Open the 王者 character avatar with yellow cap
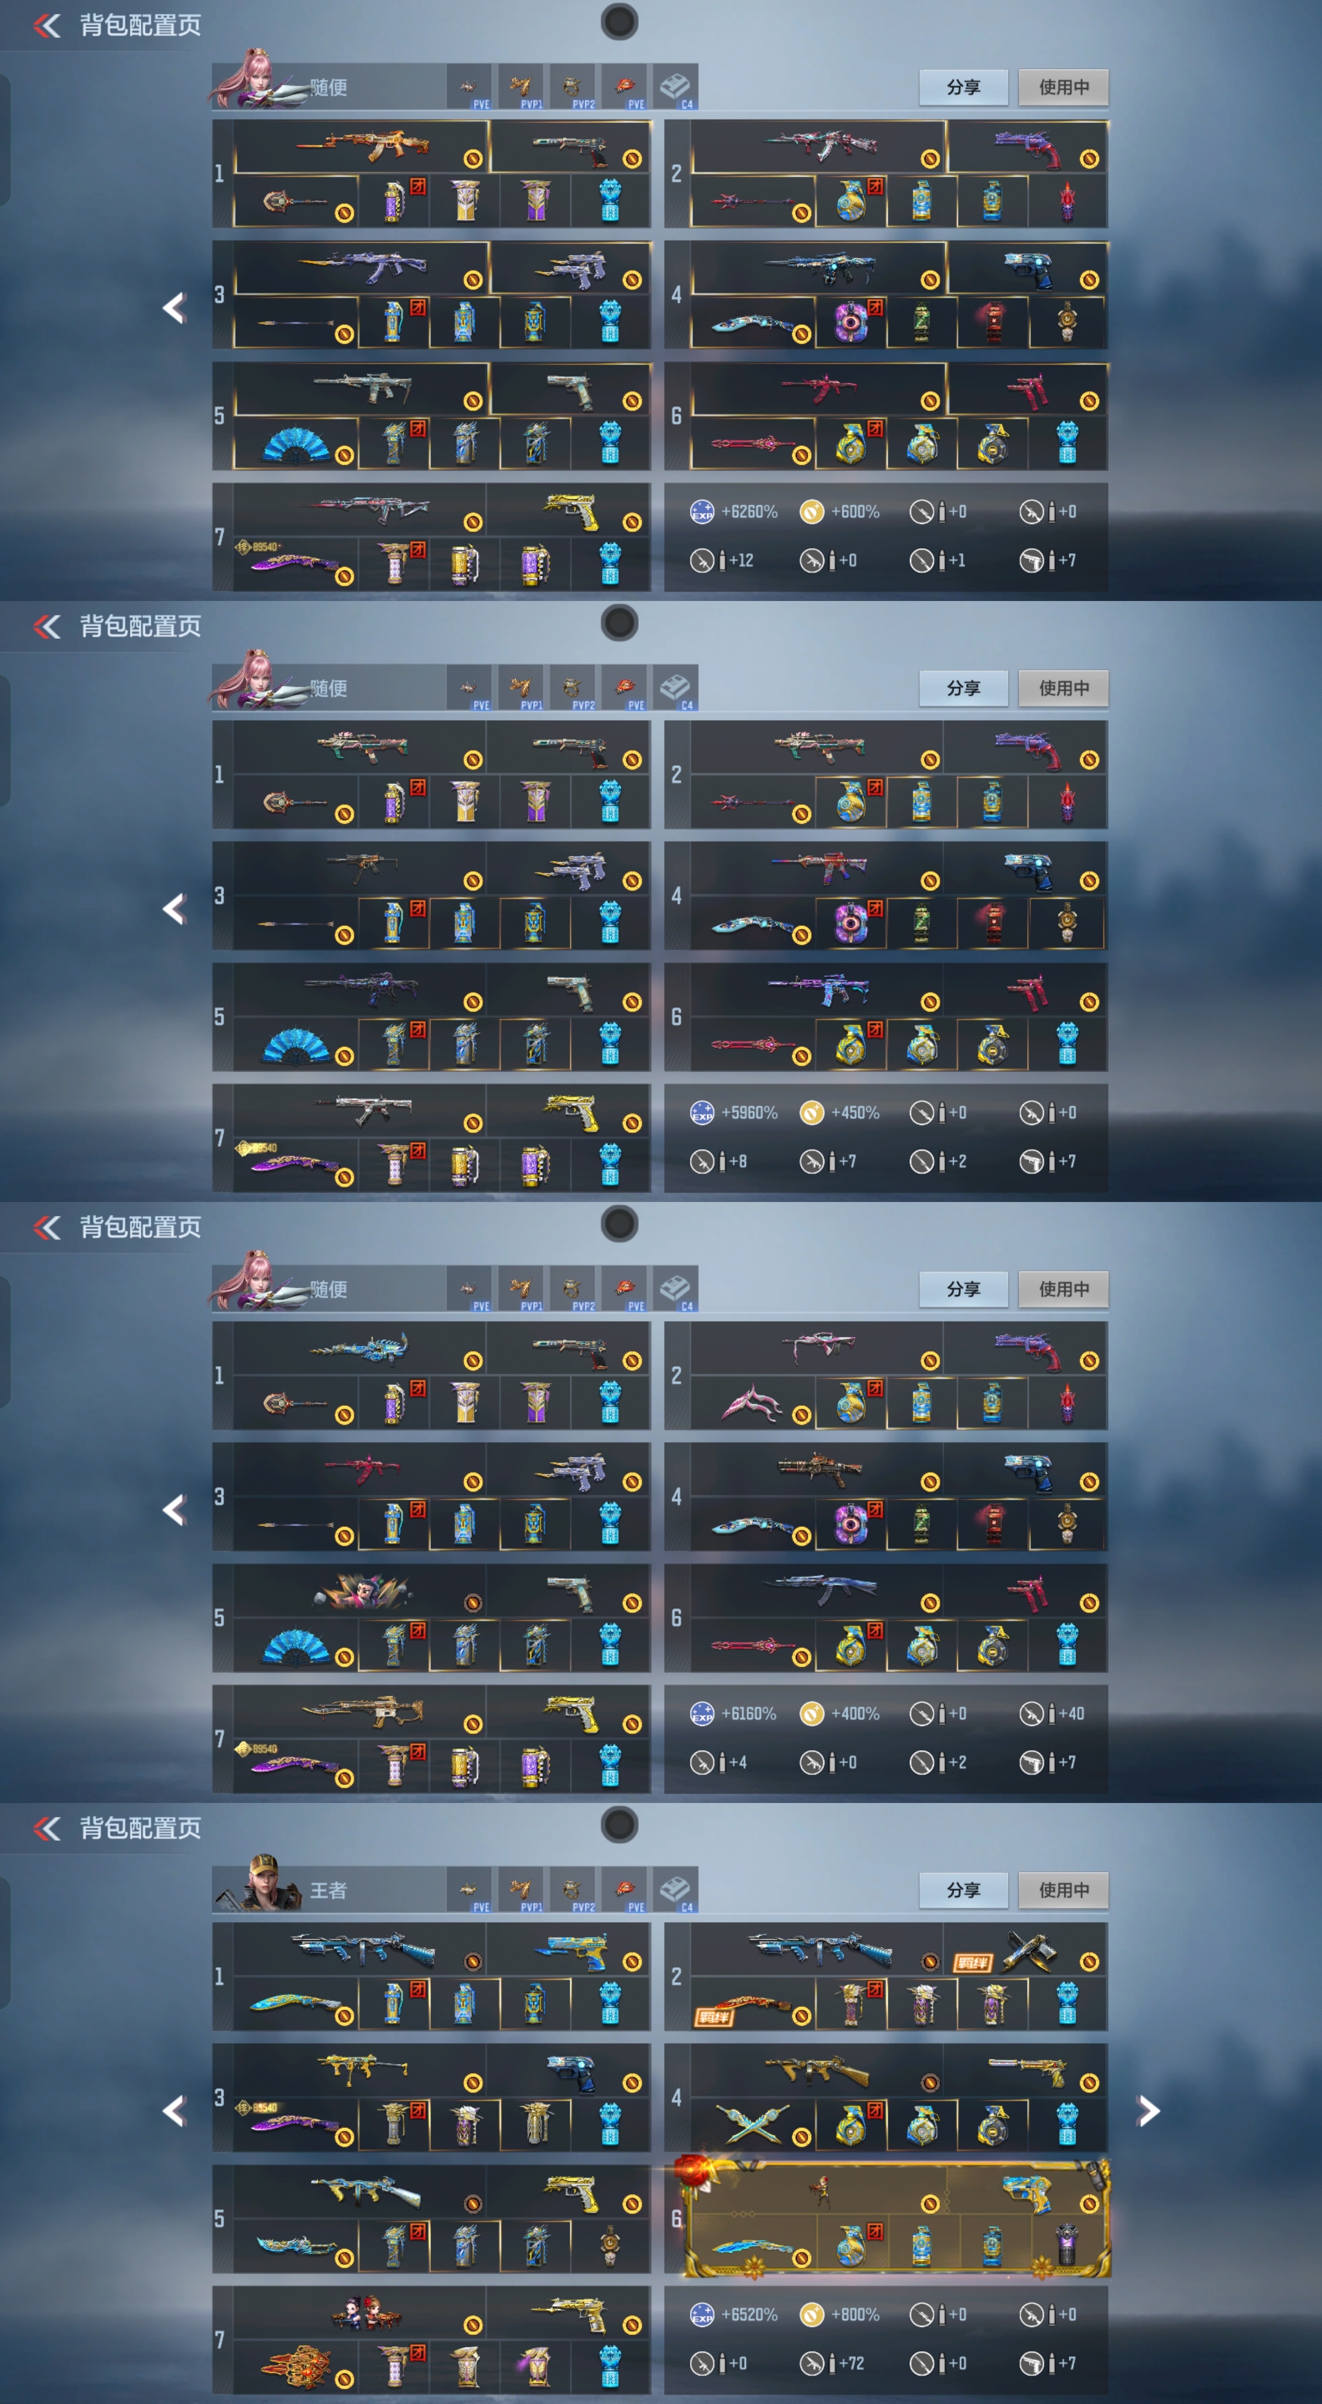The image size is (1322, 2404). pyautogui.click(x=255, y=1884)
